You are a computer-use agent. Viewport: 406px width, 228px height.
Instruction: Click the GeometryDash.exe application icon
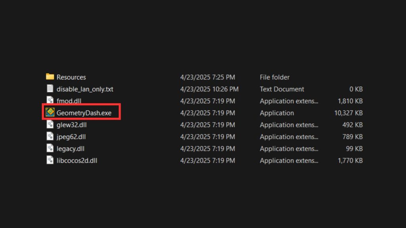pos(50,113)
